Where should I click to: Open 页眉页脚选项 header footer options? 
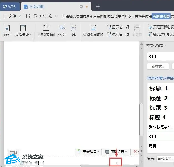point(161,27)
